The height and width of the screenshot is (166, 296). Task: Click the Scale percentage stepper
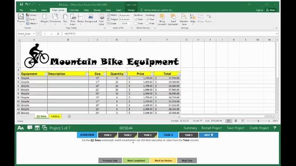(131, 24)
